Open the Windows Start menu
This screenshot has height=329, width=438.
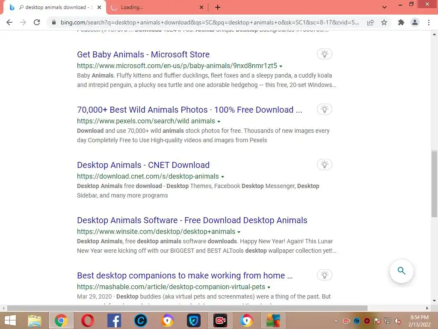coord(10,320)
